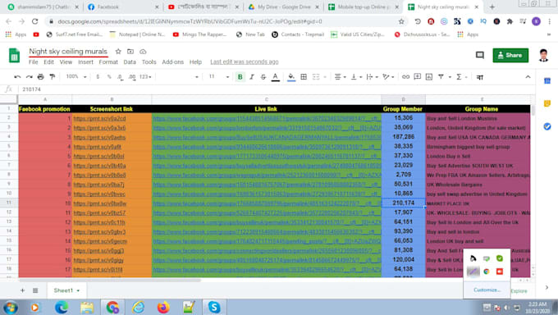Click the Insert chart icon
Image resolution: width=558 pixels, height=315 pixels.
tap(429, 77)
